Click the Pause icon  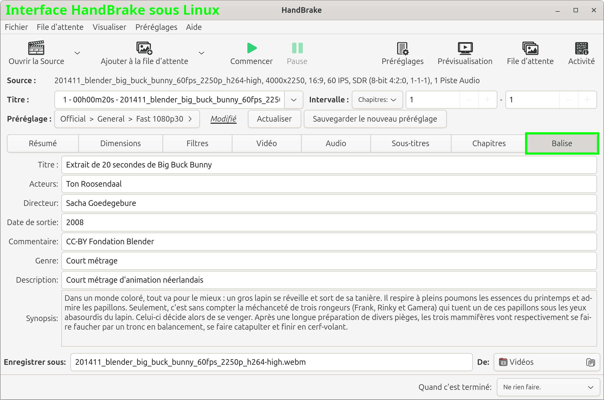tap(297, 48)
